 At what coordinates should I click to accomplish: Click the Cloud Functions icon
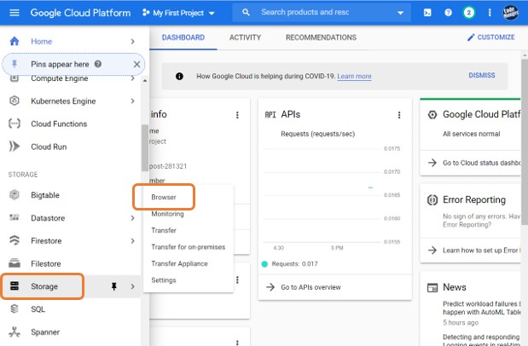(15, 124)
